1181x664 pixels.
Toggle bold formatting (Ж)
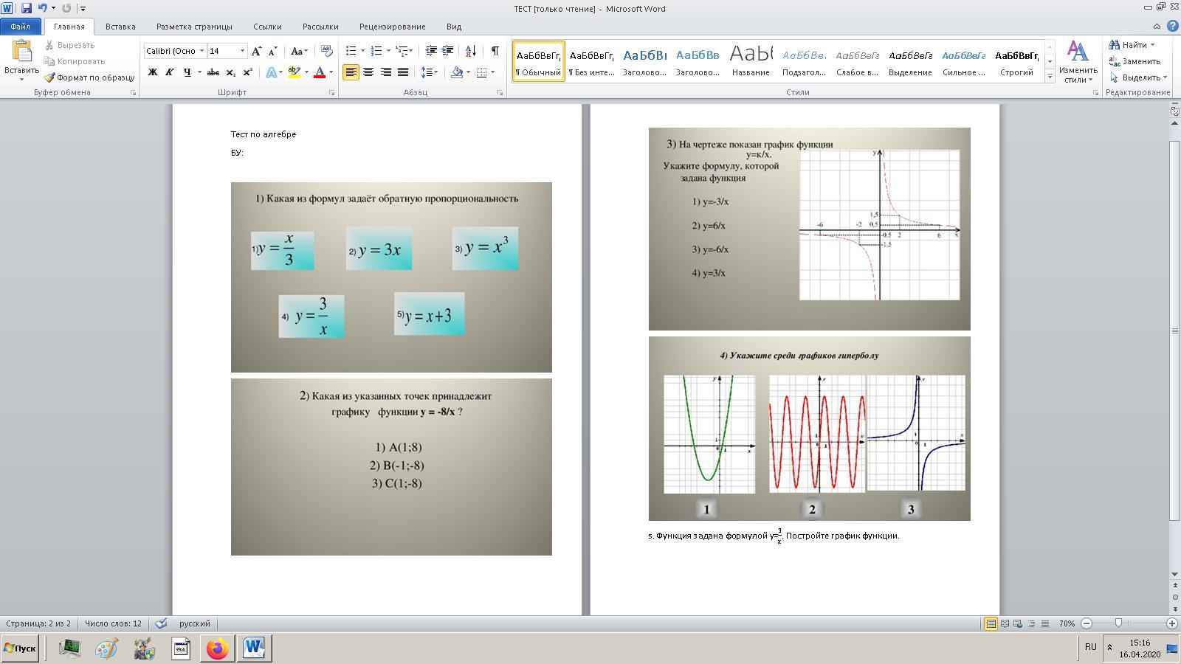pyautogui.click(x=153, y=72)
